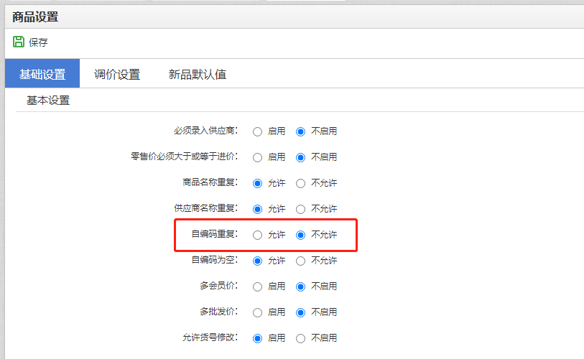Click the 多批发价 label

point(219,312)
